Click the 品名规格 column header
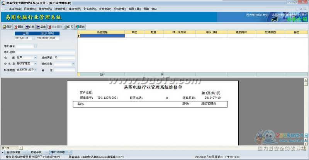The width and height of the screenshot is (309, 160). click(102, 32)
